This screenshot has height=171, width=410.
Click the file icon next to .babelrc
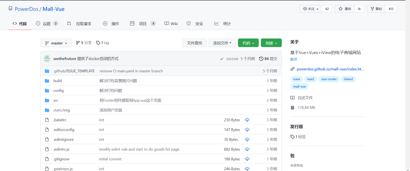pos(47,120)
